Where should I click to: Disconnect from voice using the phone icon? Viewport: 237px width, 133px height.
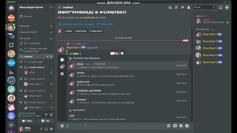point(51,115)
